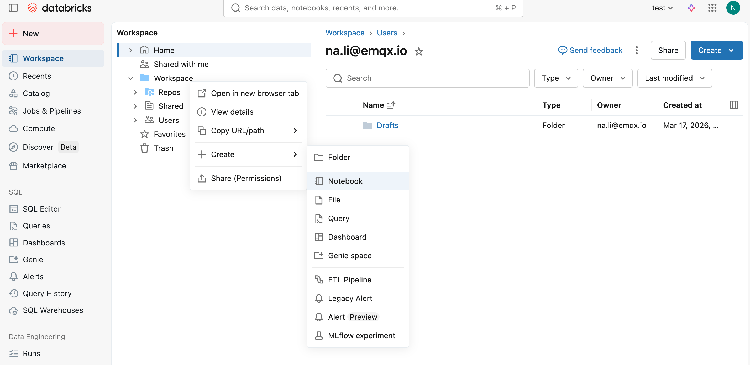Expand the Home tree node
The width and height of the screenshot is (750, 365).
(x=130, y=50)
